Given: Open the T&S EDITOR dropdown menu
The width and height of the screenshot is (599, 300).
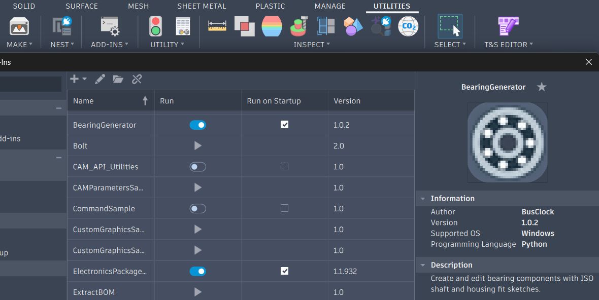Looking at the screenshot, I should click(509, 45).
